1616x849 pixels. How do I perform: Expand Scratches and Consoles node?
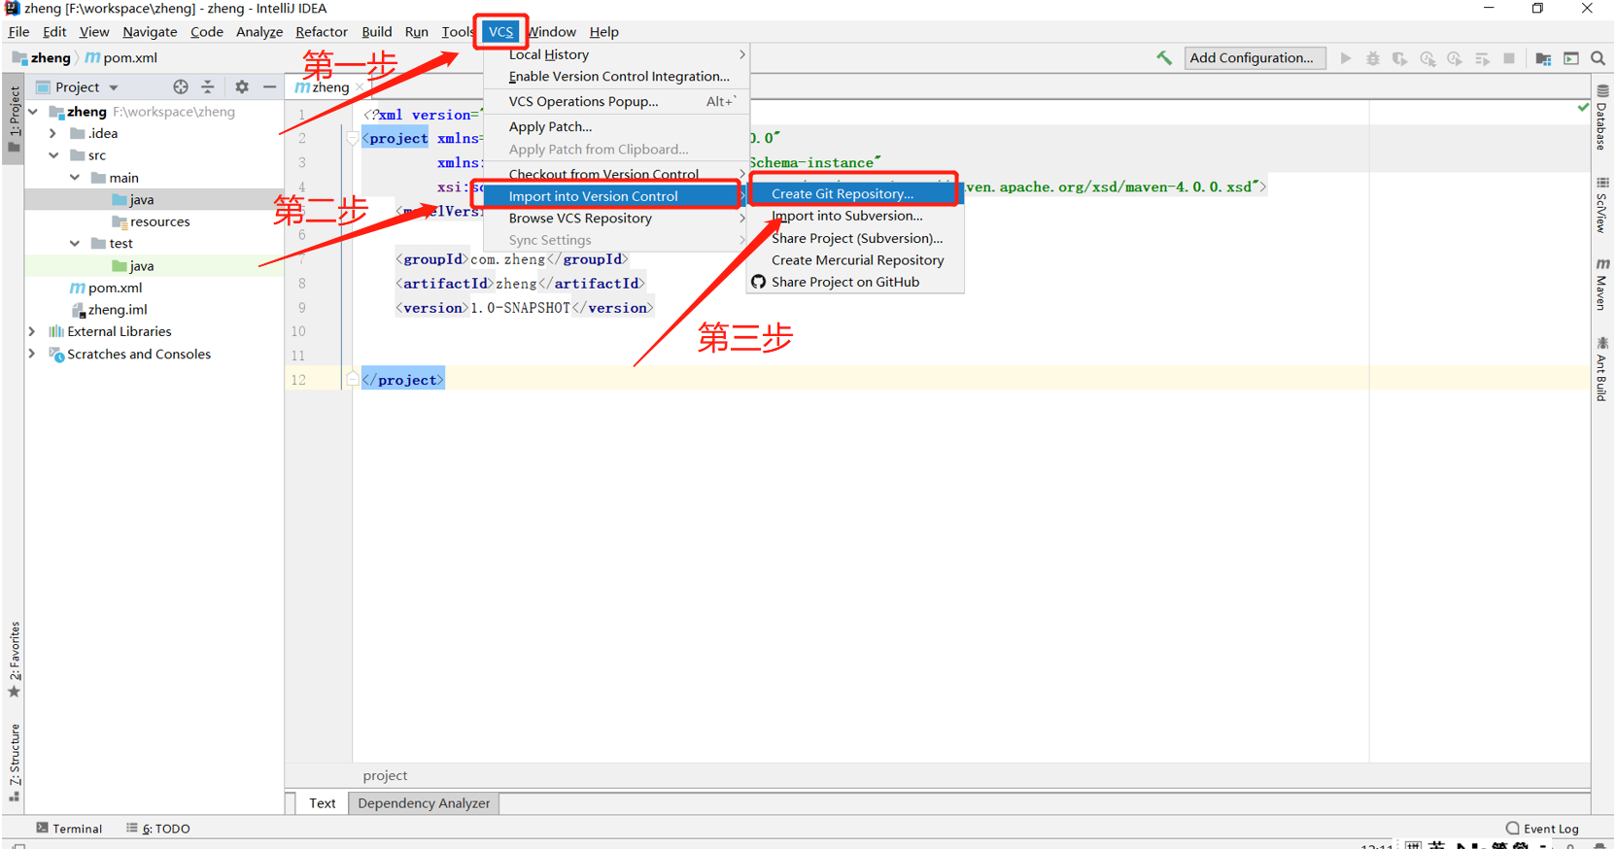pos(32,355)
